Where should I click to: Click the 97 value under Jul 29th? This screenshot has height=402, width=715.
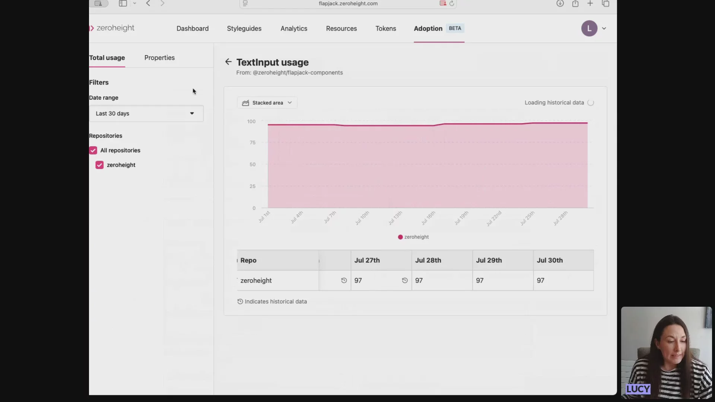[x=480, y=280]
